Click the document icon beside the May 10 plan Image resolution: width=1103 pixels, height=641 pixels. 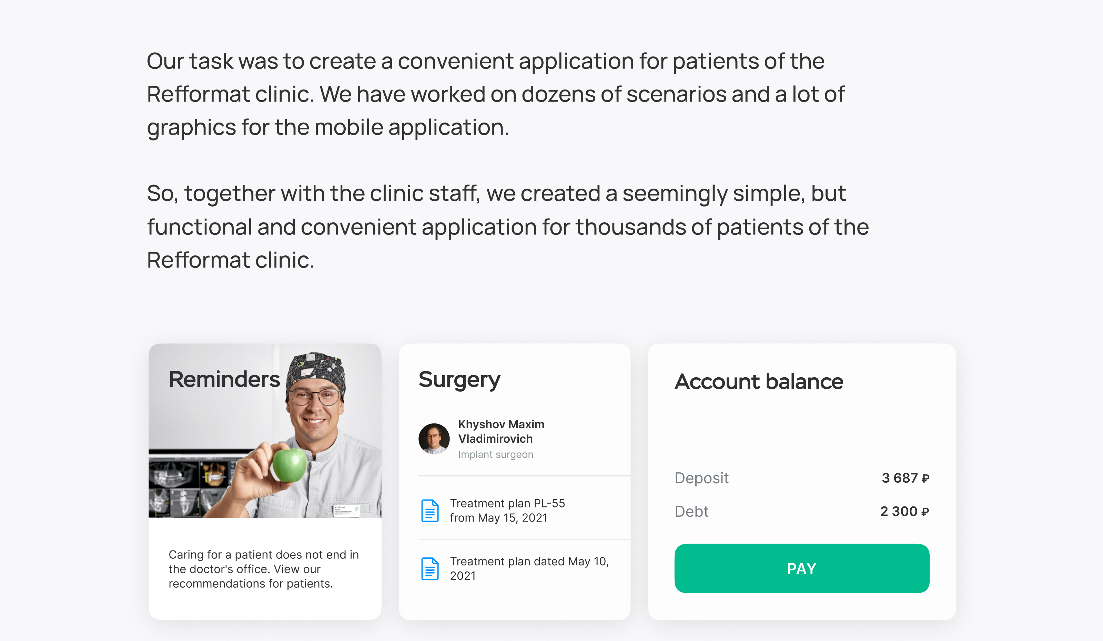(x=430, y=568)
